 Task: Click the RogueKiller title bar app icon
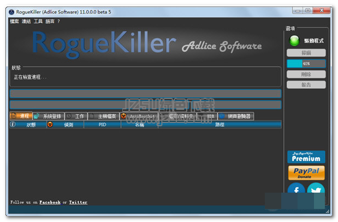pyautogui.click(x=11, y=12)
